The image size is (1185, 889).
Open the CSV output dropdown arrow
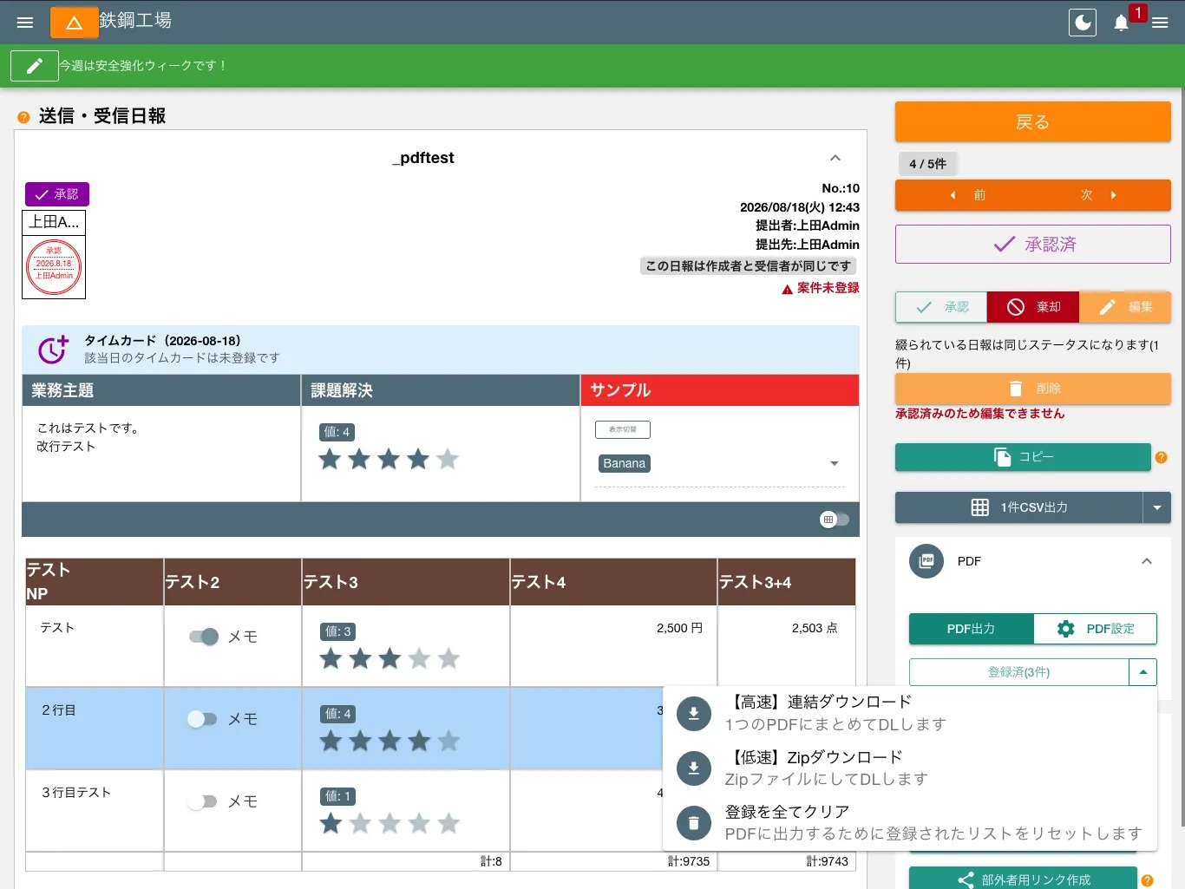[1157, 507]
